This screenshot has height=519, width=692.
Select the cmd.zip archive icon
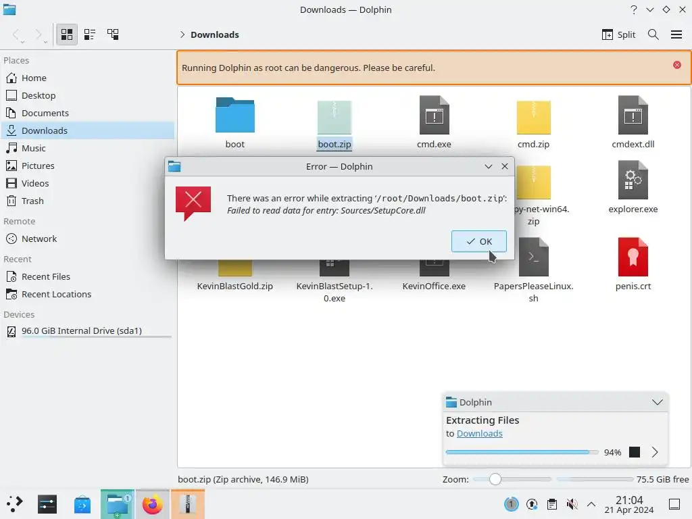point(534,116)
